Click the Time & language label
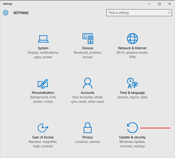 [x=132, y=93]
